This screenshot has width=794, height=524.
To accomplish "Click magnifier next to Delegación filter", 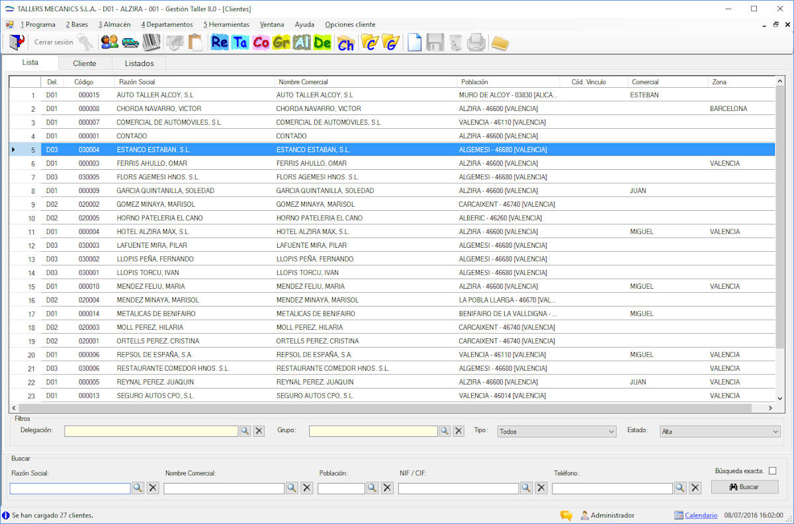I will (245, 431).
